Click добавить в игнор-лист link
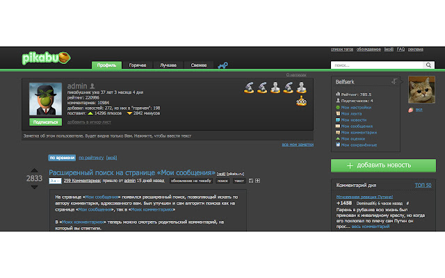The image size is (445, 278). coord(89,122)
